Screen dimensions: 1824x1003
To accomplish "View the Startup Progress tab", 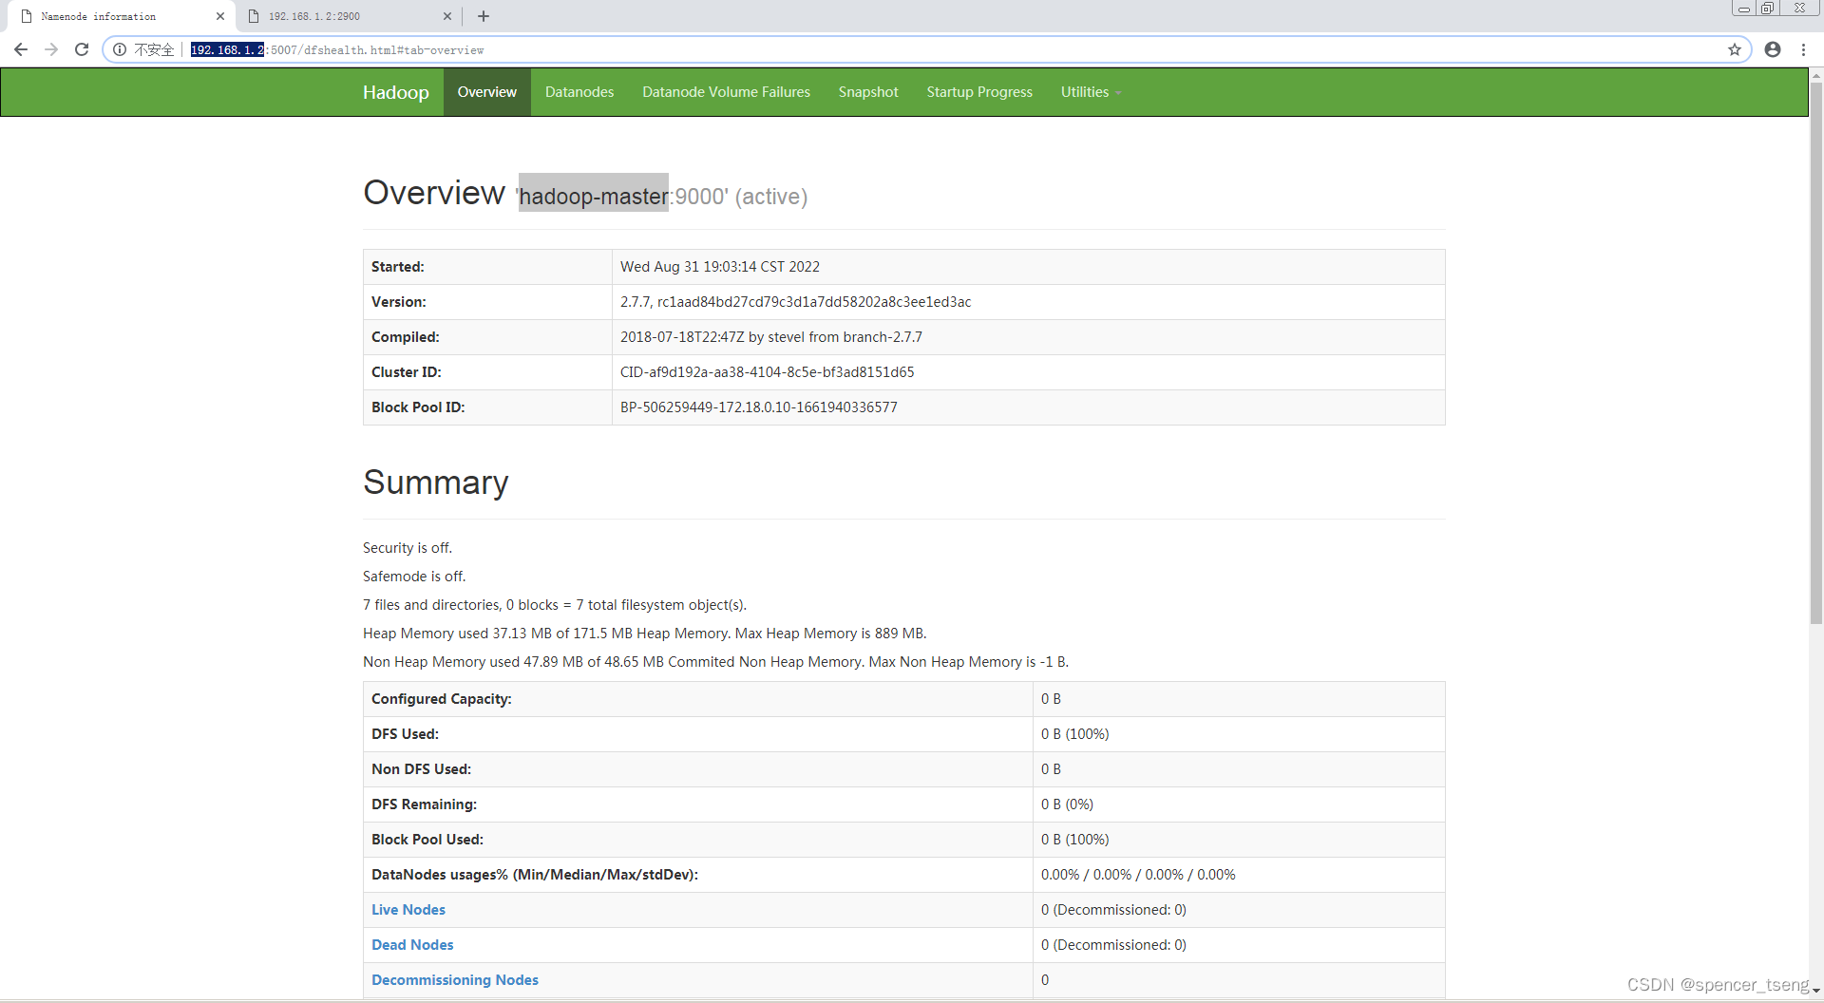I will [978, 91].
